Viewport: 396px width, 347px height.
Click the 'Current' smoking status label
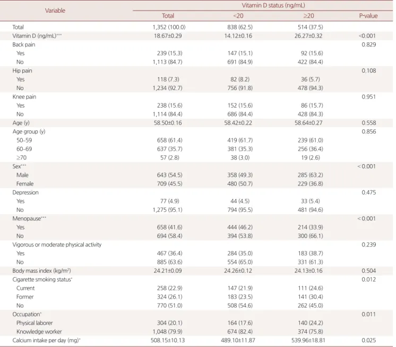click(x=25, y=288)
